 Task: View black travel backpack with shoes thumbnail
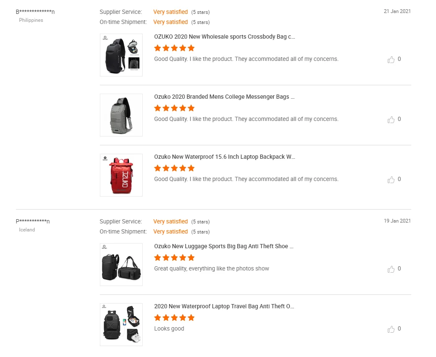pos(121,325)
